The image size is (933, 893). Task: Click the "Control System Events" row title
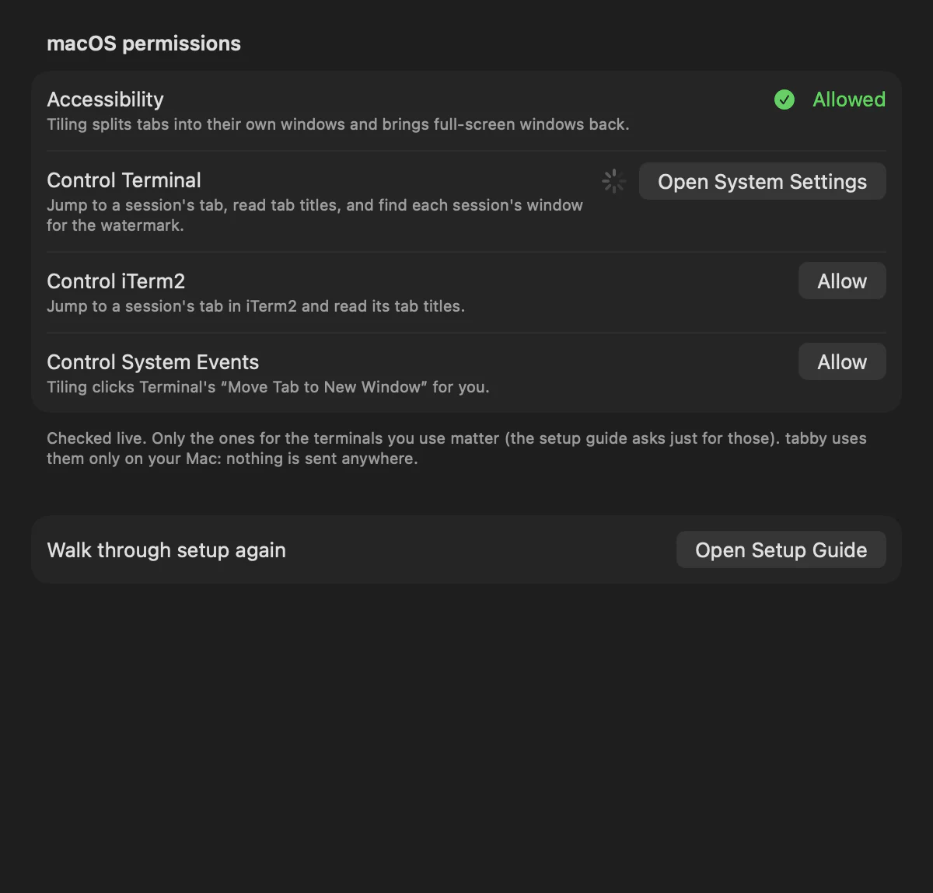(x=152, y=362)
